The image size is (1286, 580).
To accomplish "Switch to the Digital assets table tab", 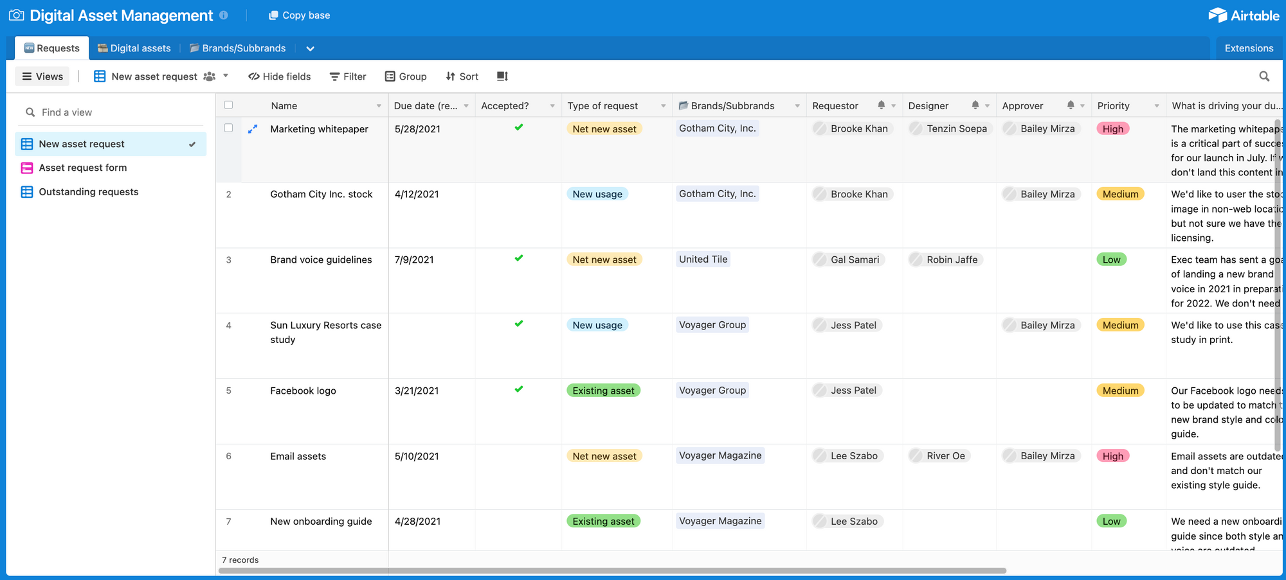I will pyautogui.click(x=134, y=48).
